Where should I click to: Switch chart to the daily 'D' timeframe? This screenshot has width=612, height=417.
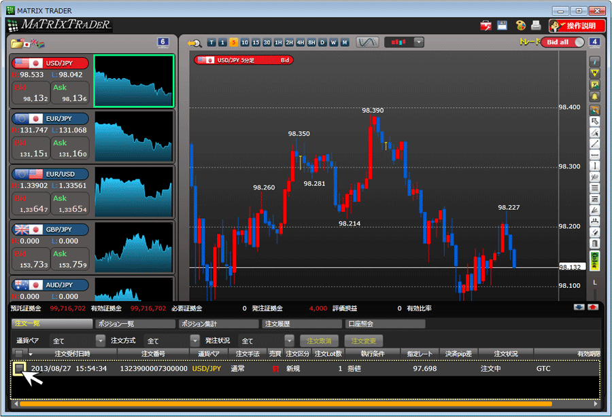click(x=322, y=43)
